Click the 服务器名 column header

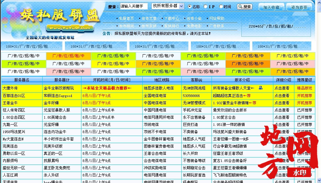22,80
